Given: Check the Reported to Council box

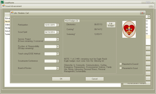Looking at the screenshot, I should click(121, 64).
